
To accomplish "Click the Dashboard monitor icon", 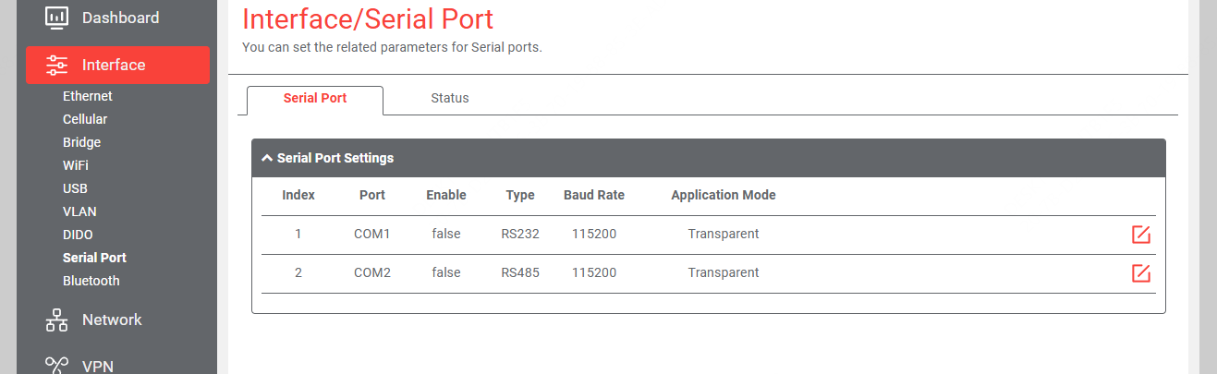I will pos(56,18).
